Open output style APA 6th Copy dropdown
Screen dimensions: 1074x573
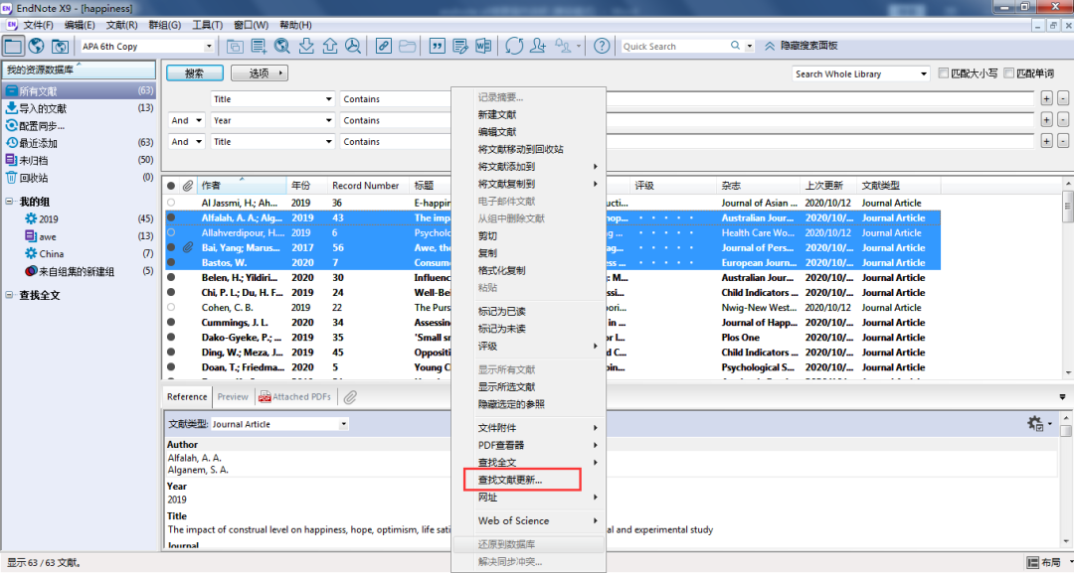tap(209, 47)
